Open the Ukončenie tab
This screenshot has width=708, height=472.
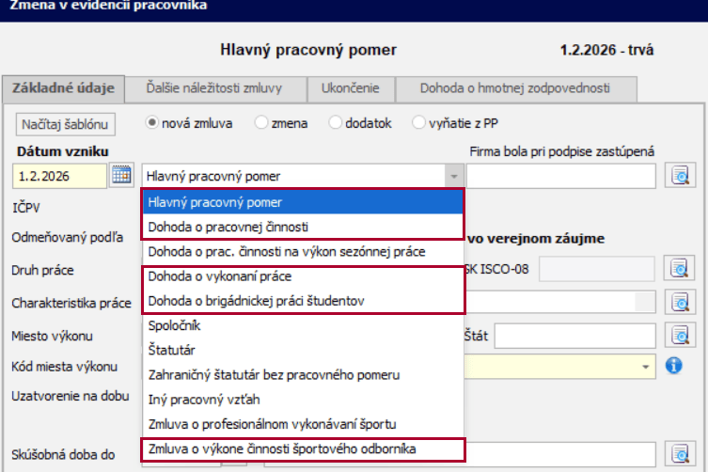(351, 88)
